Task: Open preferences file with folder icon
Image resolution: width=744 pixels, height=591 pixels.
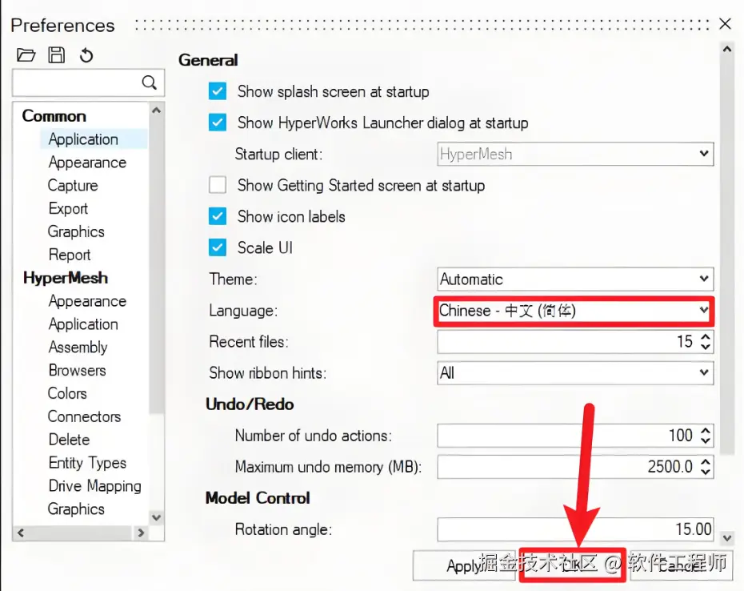Action: click(x=26, y=55)
